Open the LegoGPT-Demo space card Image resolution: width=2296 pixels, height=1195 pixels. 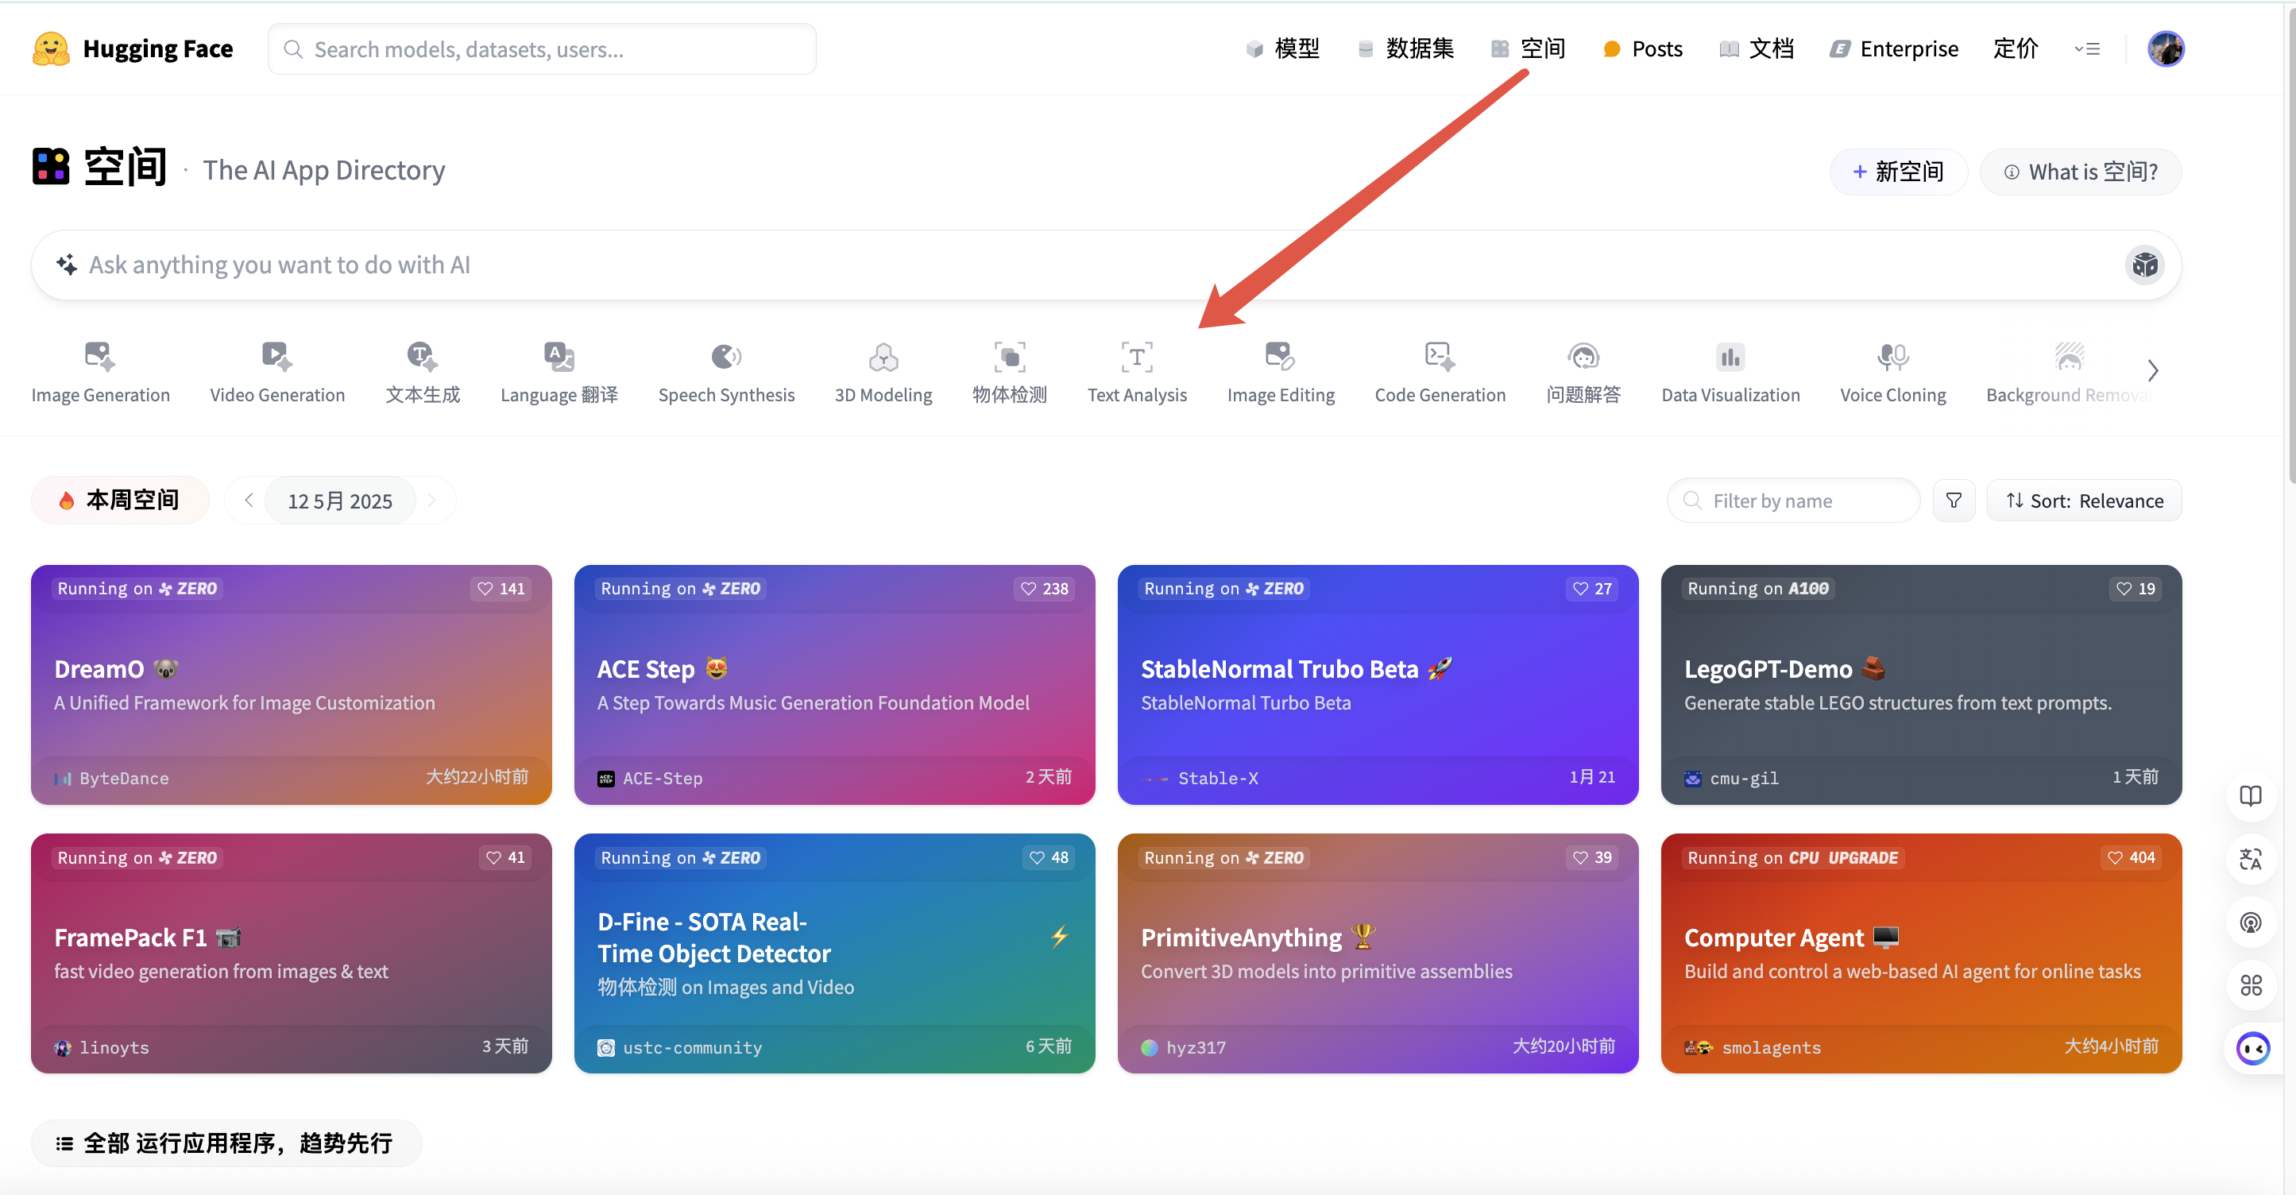(x=1921, y=685)
